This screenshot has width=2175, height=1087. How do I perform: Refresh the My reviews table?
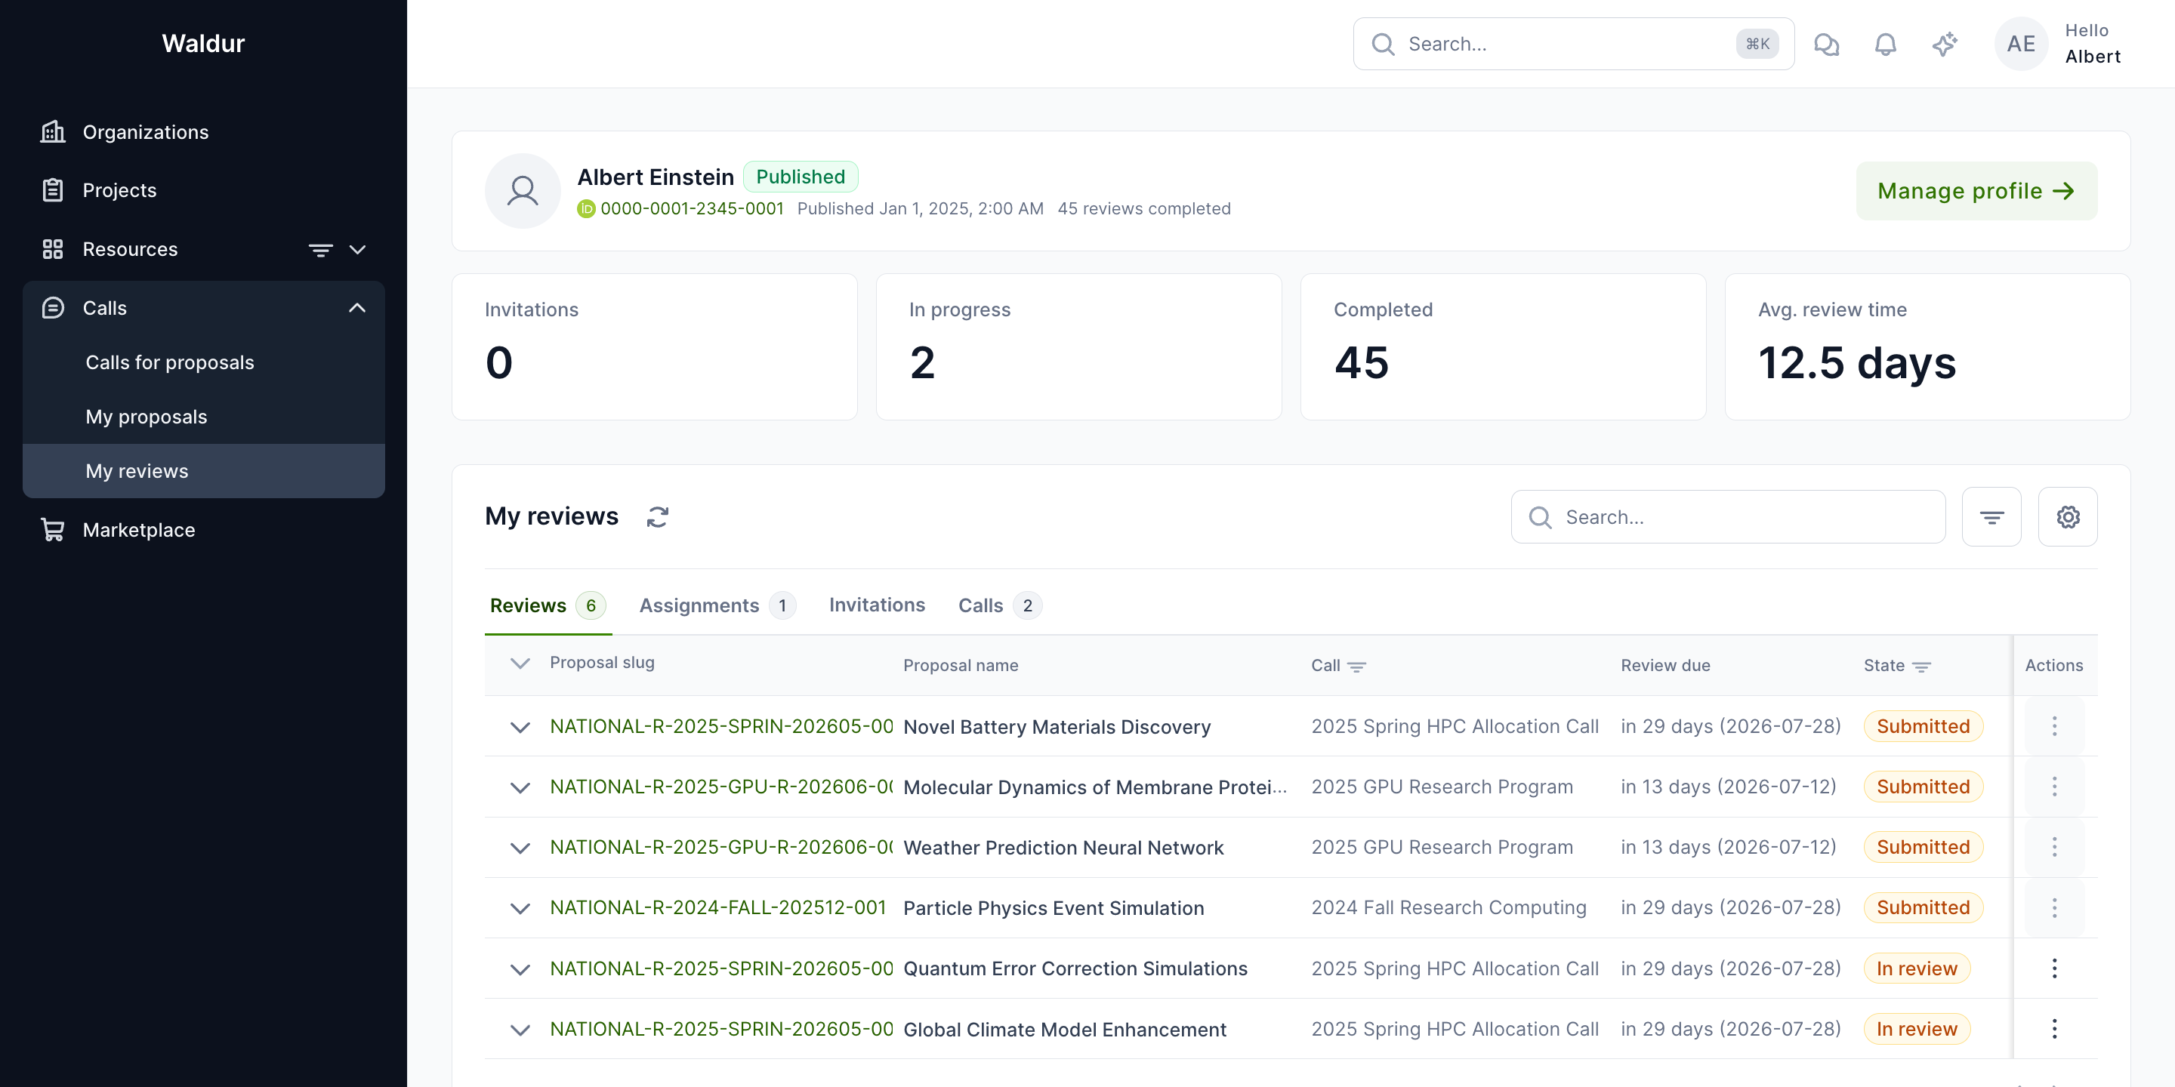(658, 516)
